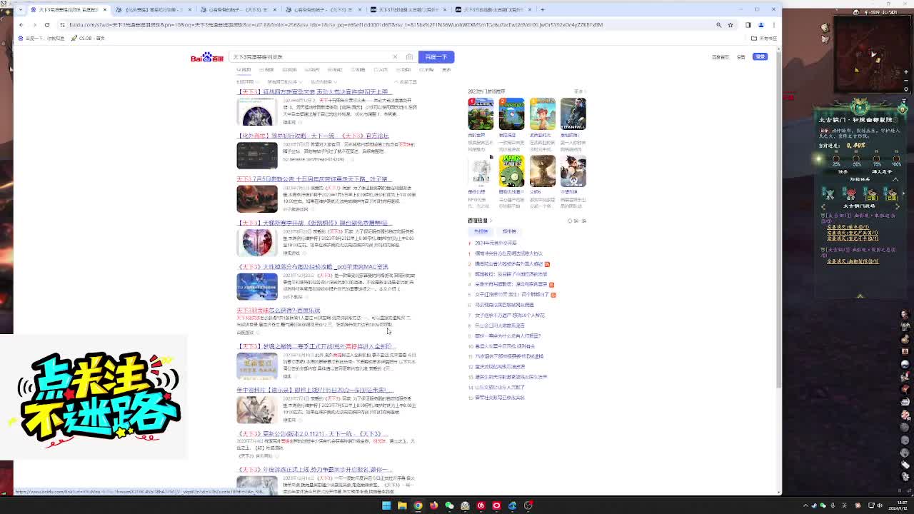Viewport: 914px width, 514px height.
Task: Click the dark screenshot thumbnail of 化外寻宝 result
Action: click(x=257, y=156)
